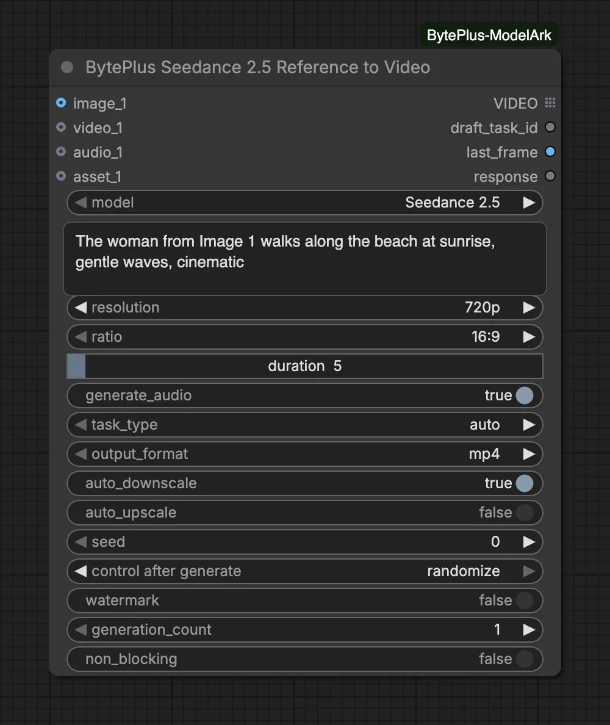Click right arrow on control after generate
Image resolution: width=610 pixels, height=725 pixels.
tap(529, 571)
